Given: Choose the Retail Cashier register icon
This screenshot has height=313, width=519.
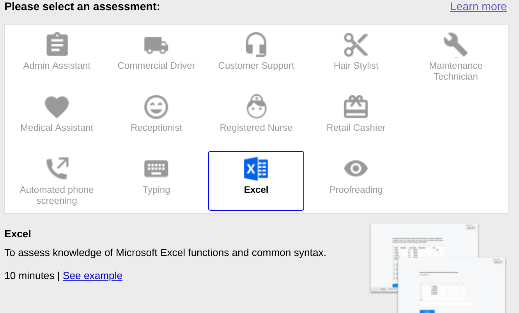Looking at the screenshot, I should [356, 106].
